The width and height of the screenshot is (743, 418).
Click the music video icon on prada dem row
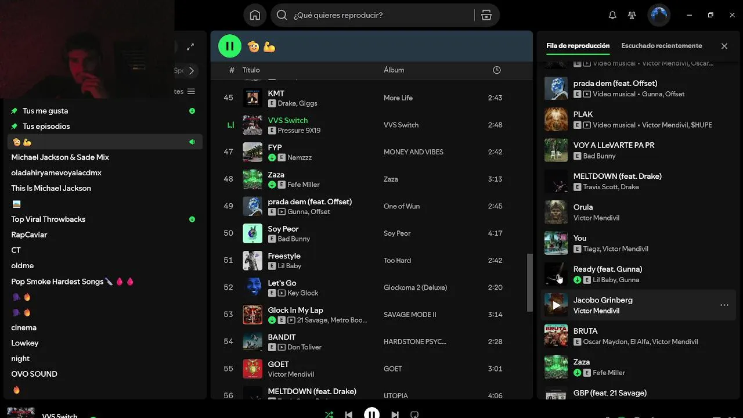point(282,212)
